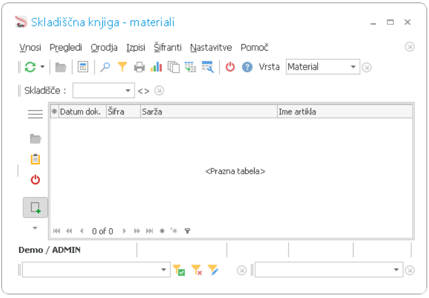The width and height of the screenshot is (429, 298).
Task: Click the new document plus button in sidebar
Action: 35,208
